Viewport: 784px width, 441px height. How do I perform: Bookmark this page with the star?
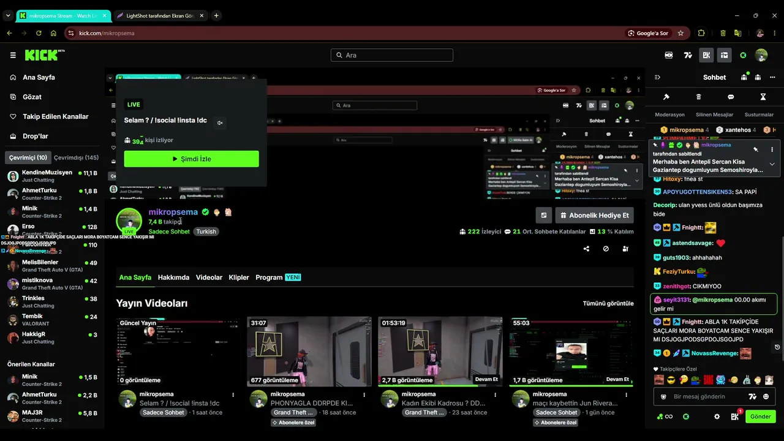point(680,33)
